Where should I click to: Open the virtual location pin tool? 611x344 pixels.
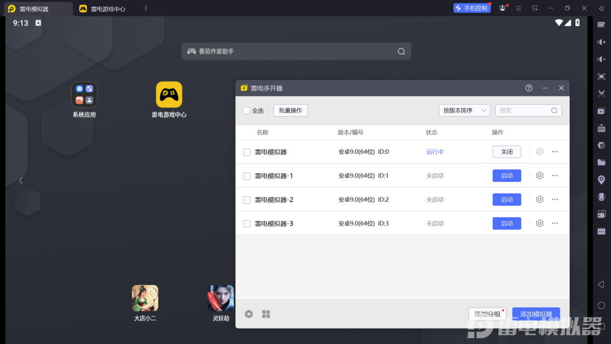[601, 180]
